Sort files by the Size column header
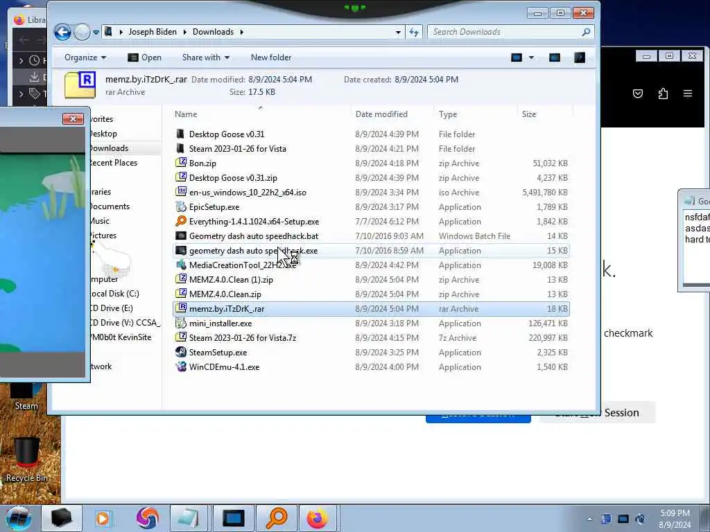Image resolution: width=710 pixels, height=532 pixels. (x=529, y=114)
